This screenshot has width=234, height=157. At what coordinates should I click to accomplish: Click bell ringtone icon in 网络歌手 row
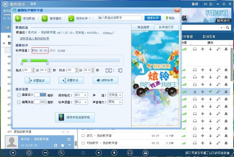(x=226, y=143)
